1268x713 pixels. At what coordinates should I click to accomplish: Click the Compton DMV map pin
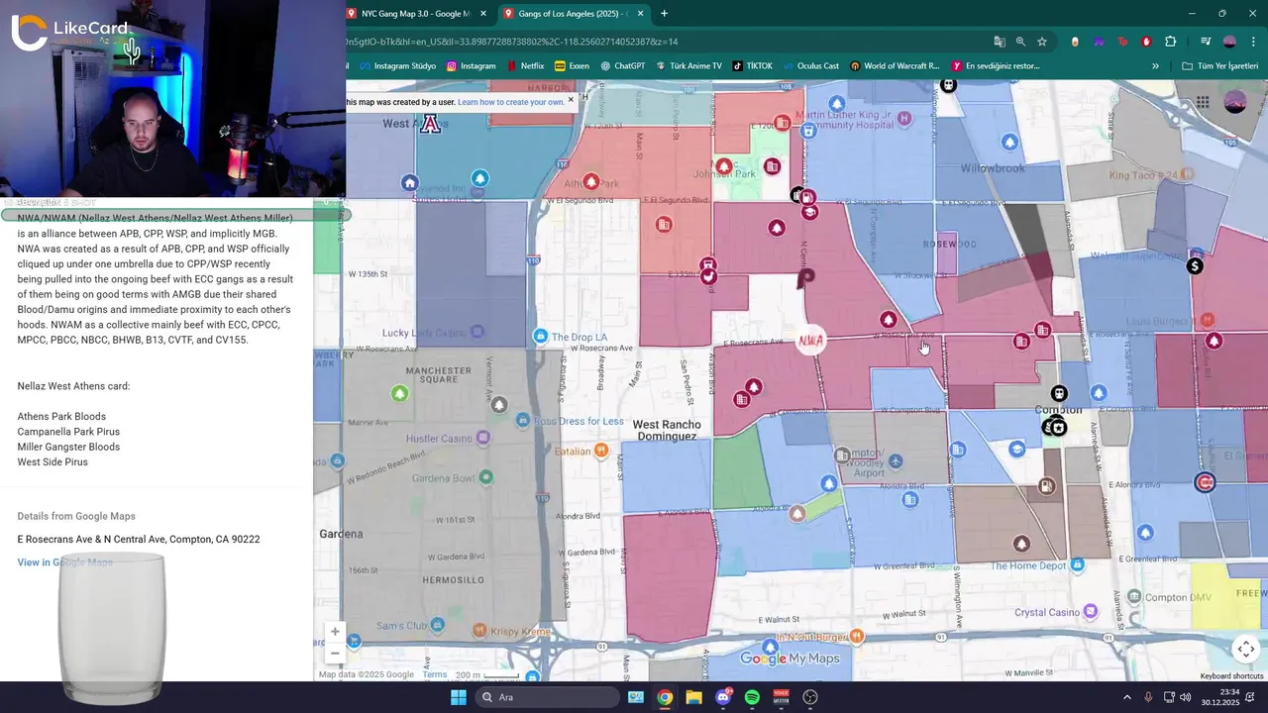click(1135, 597)
